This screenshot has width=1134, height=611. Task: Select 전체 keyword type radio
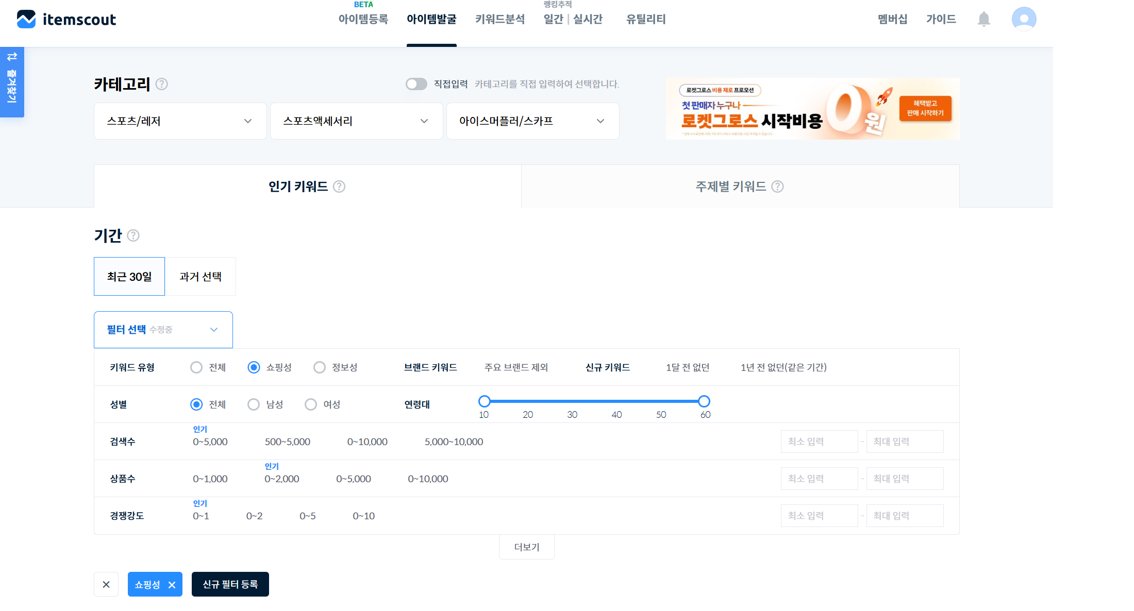196,367
